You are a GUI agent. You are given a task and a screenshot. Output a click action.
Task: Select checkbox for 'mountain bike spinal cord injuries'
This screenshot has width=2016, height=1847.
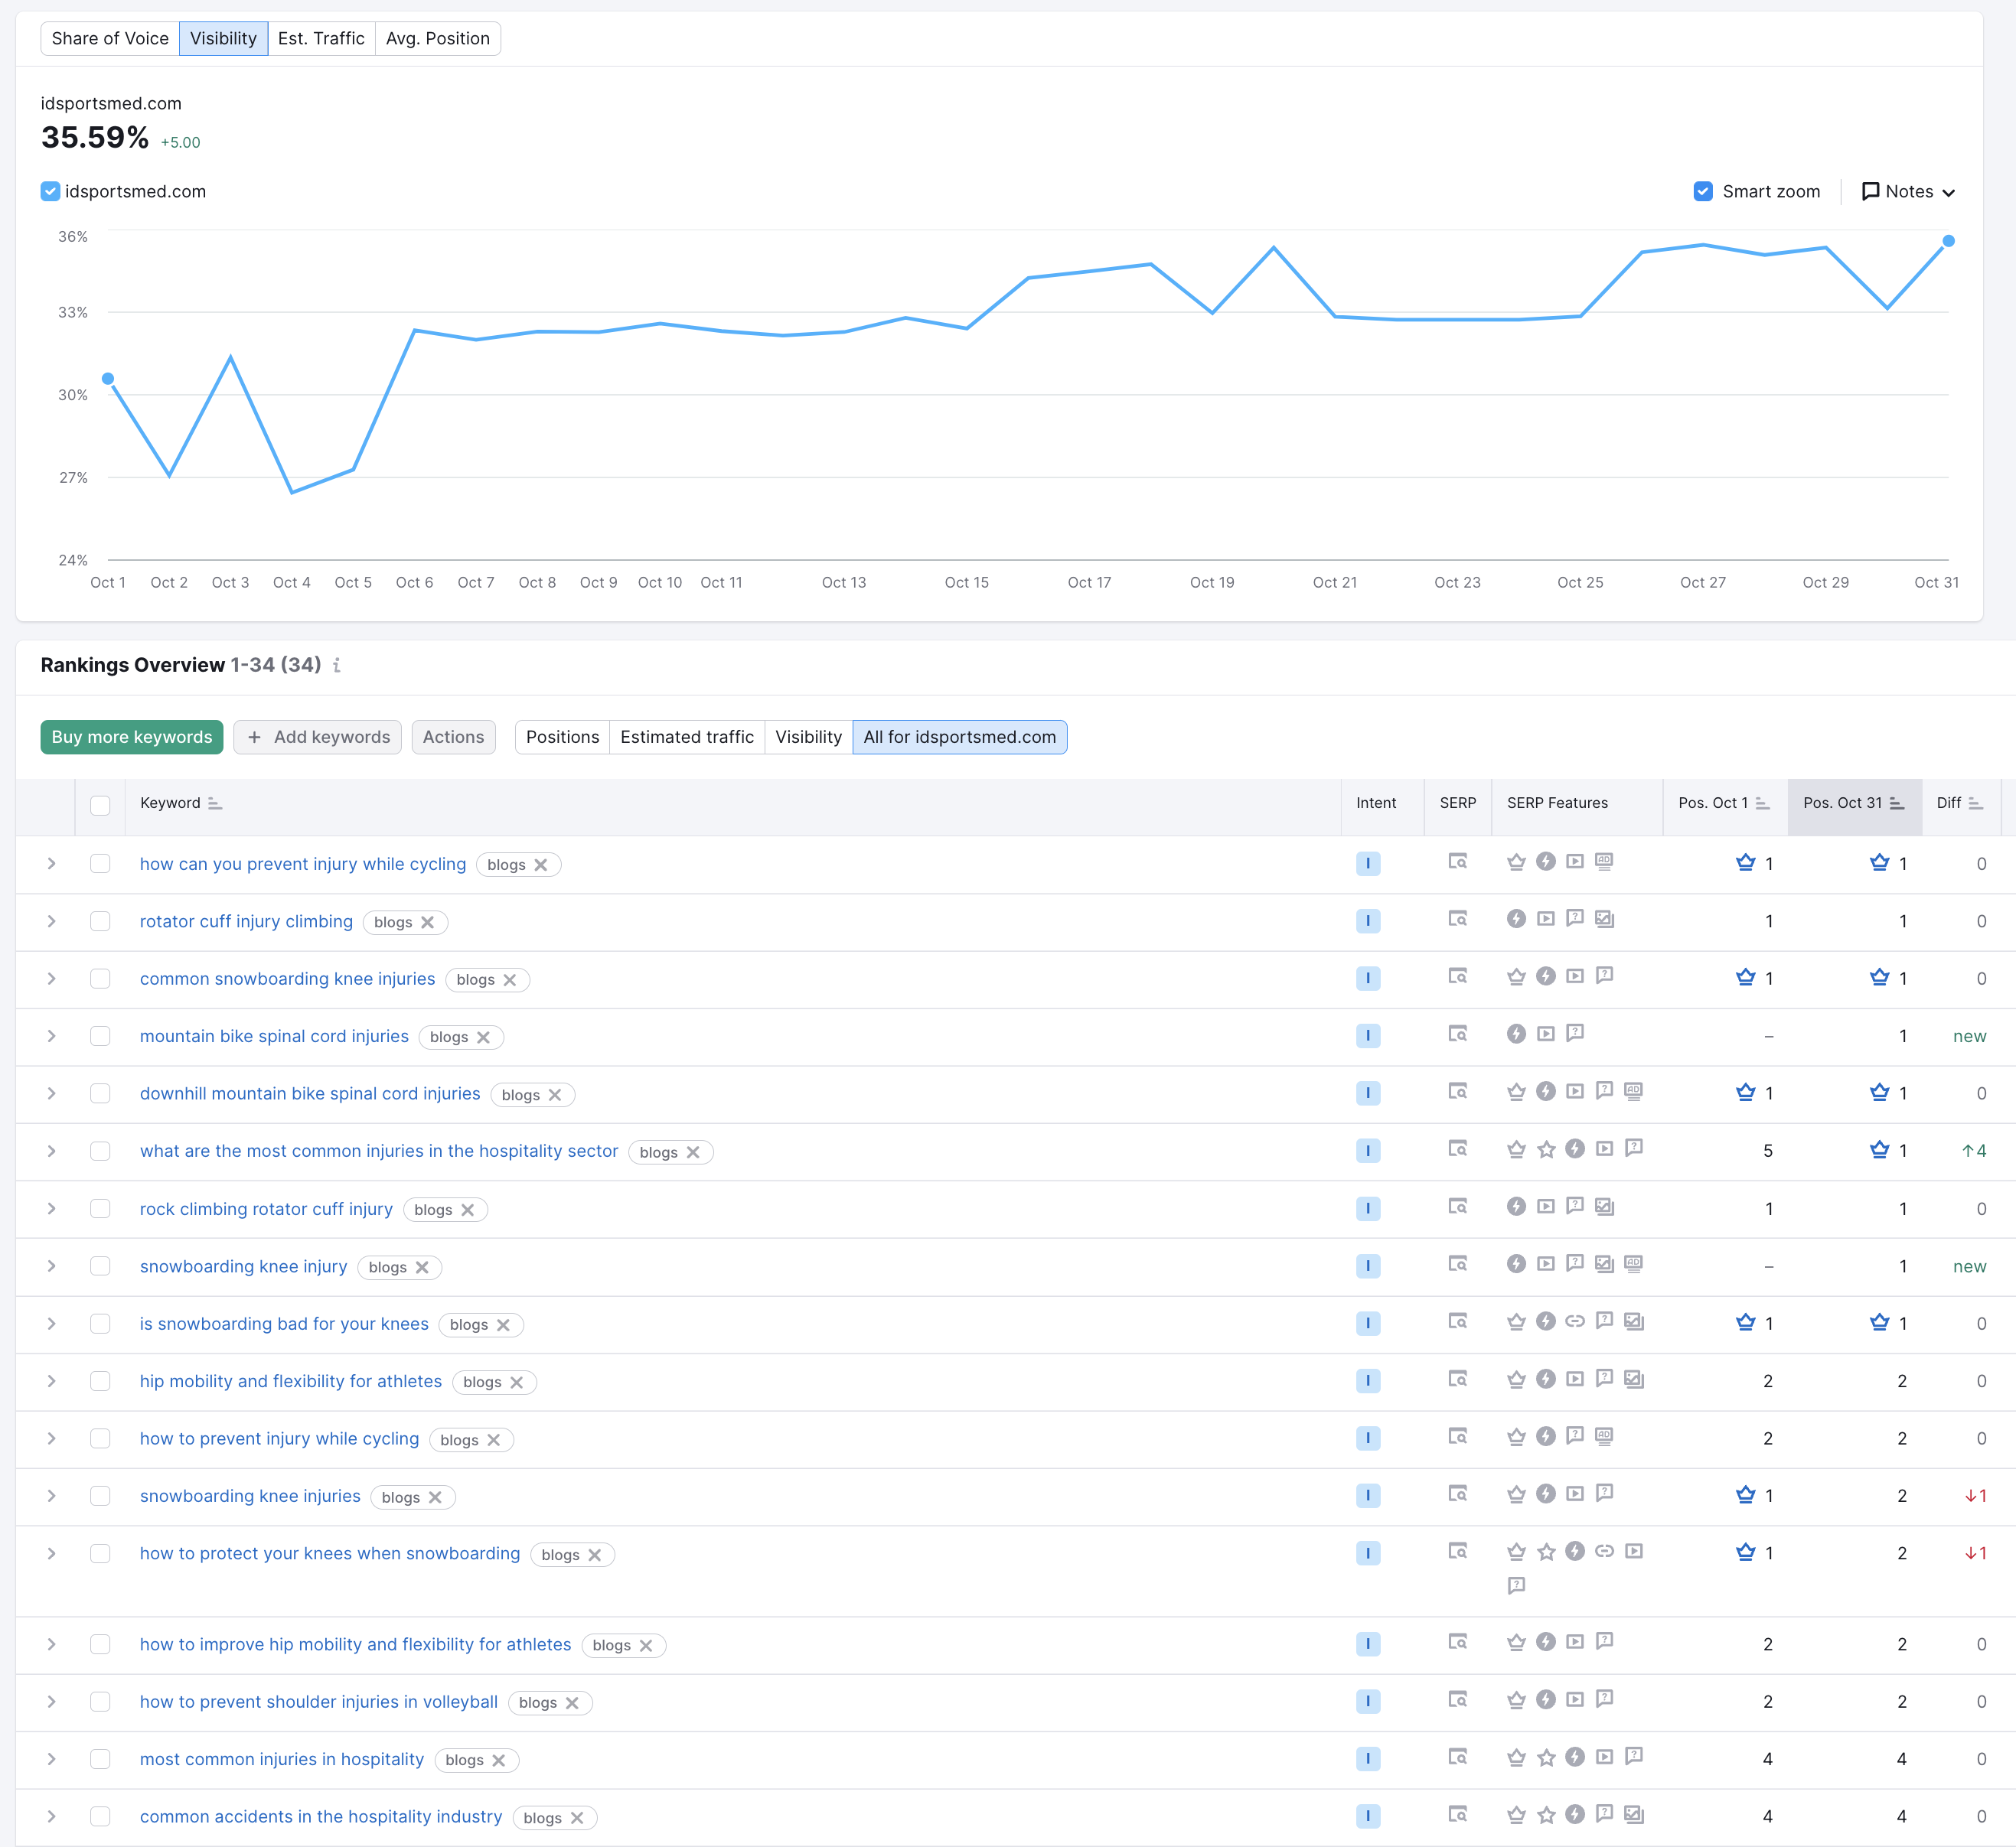click(x=100, y=1035)
